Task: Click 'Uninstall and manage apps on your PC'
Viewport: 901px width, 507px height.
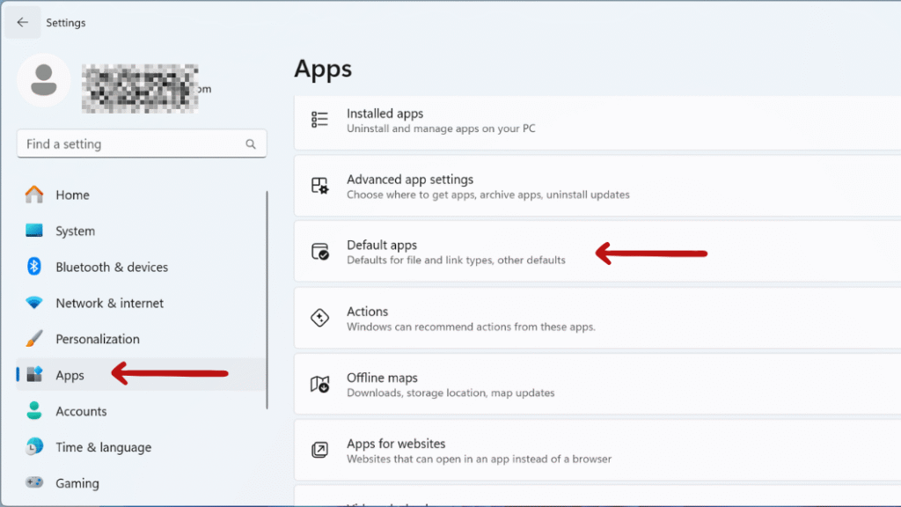Action: coord(441,129)
